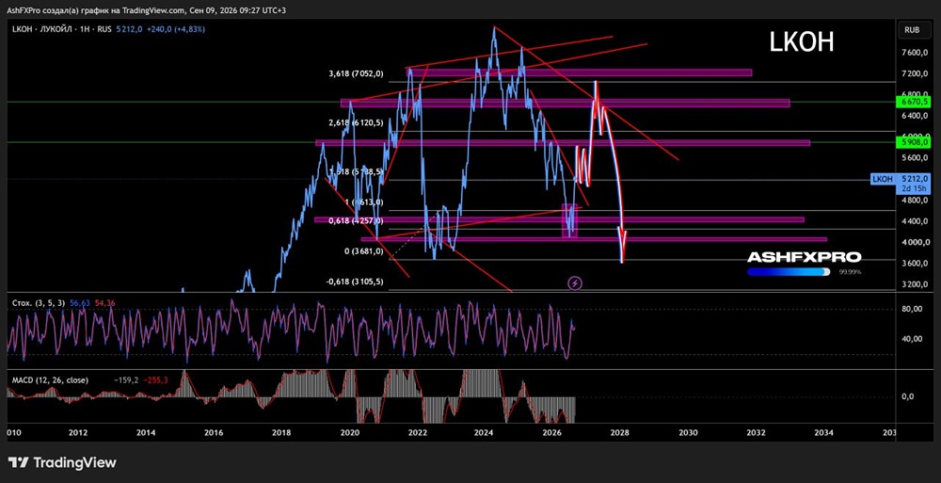Click the blue LKOH 5212,0 price tag
This screenshot has width=941, height=483.
point(900,179)
